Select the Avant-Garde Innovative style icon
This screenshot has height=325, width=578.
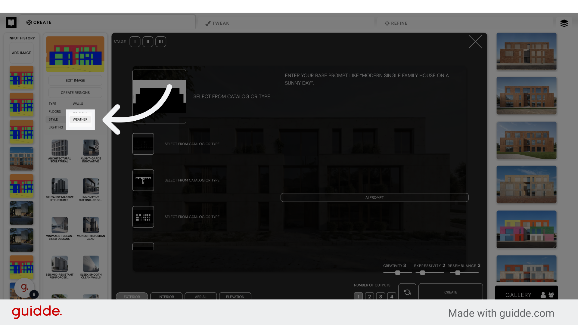point(91,147)
